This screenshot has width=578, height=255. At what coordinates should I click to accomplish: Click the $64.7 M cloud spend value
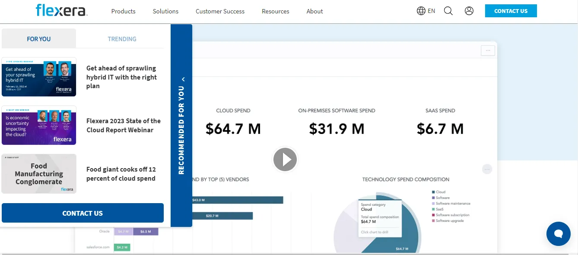(x=233, y=128)
